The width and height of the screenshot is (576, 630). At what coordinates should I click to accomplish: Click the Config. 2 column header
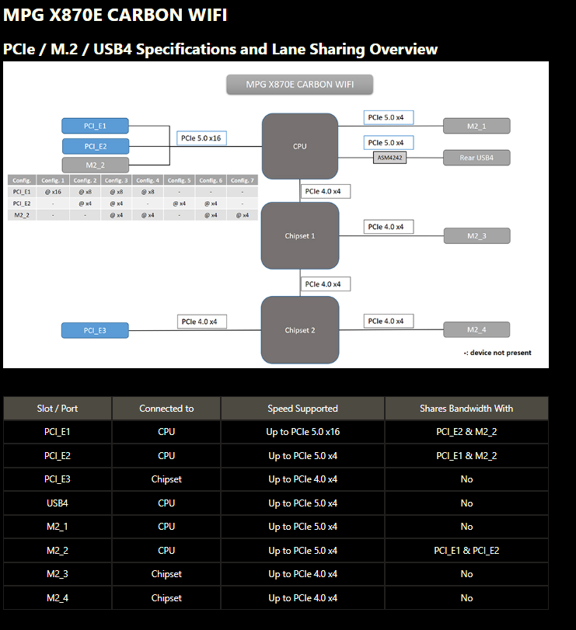pos(86,180)
